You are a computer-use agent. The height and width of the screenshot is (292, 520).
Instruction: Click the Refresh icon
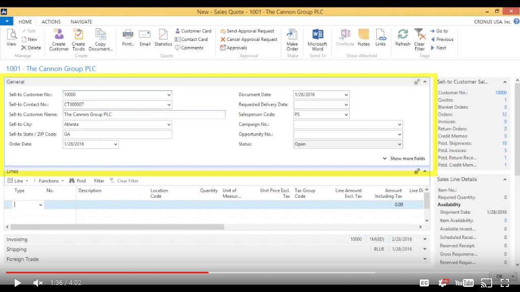click(403, 37)
